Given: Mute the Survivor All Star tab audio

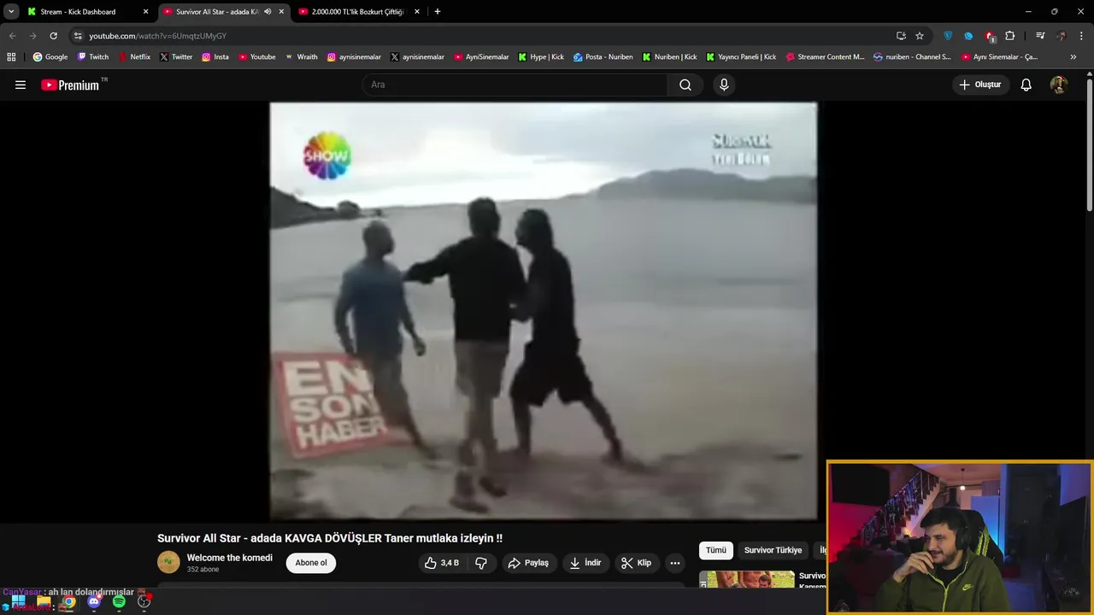Looking at the screenshot, I should pos(268,12).
